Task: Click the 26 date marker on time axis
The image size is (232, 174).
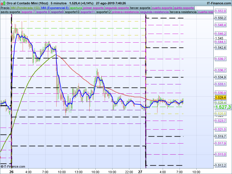Action: tap(11, 172)
